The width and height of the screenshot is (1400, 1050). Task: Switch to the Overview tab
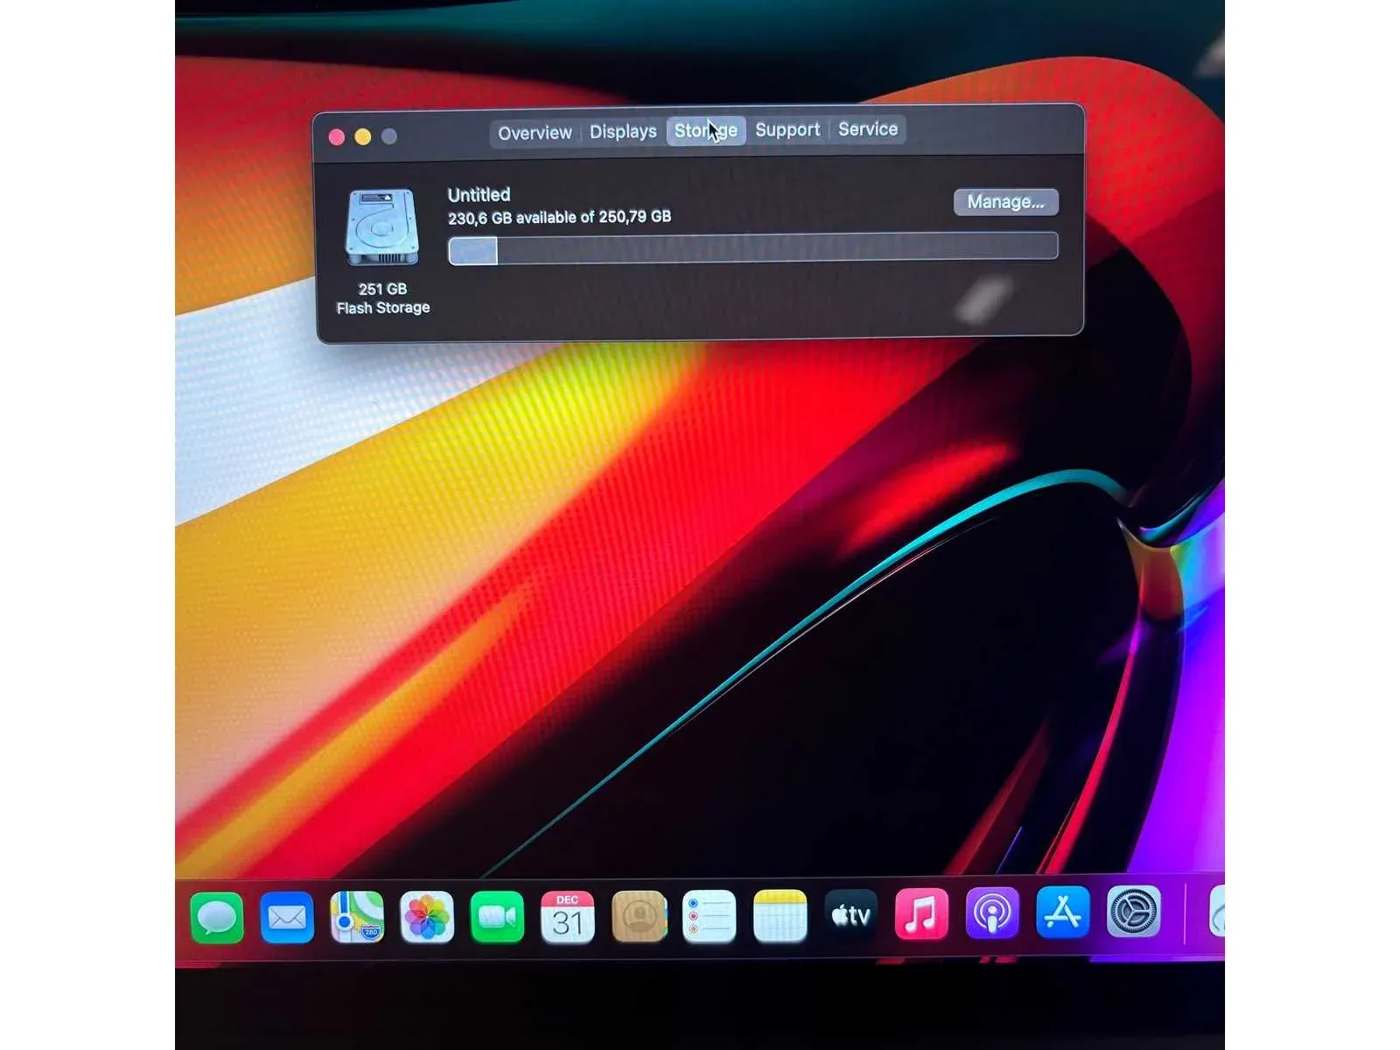tap(535, 133)
